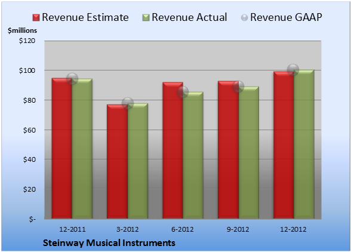
Task: Select the 3-2012 x-axis label
Action: [128, 229]
